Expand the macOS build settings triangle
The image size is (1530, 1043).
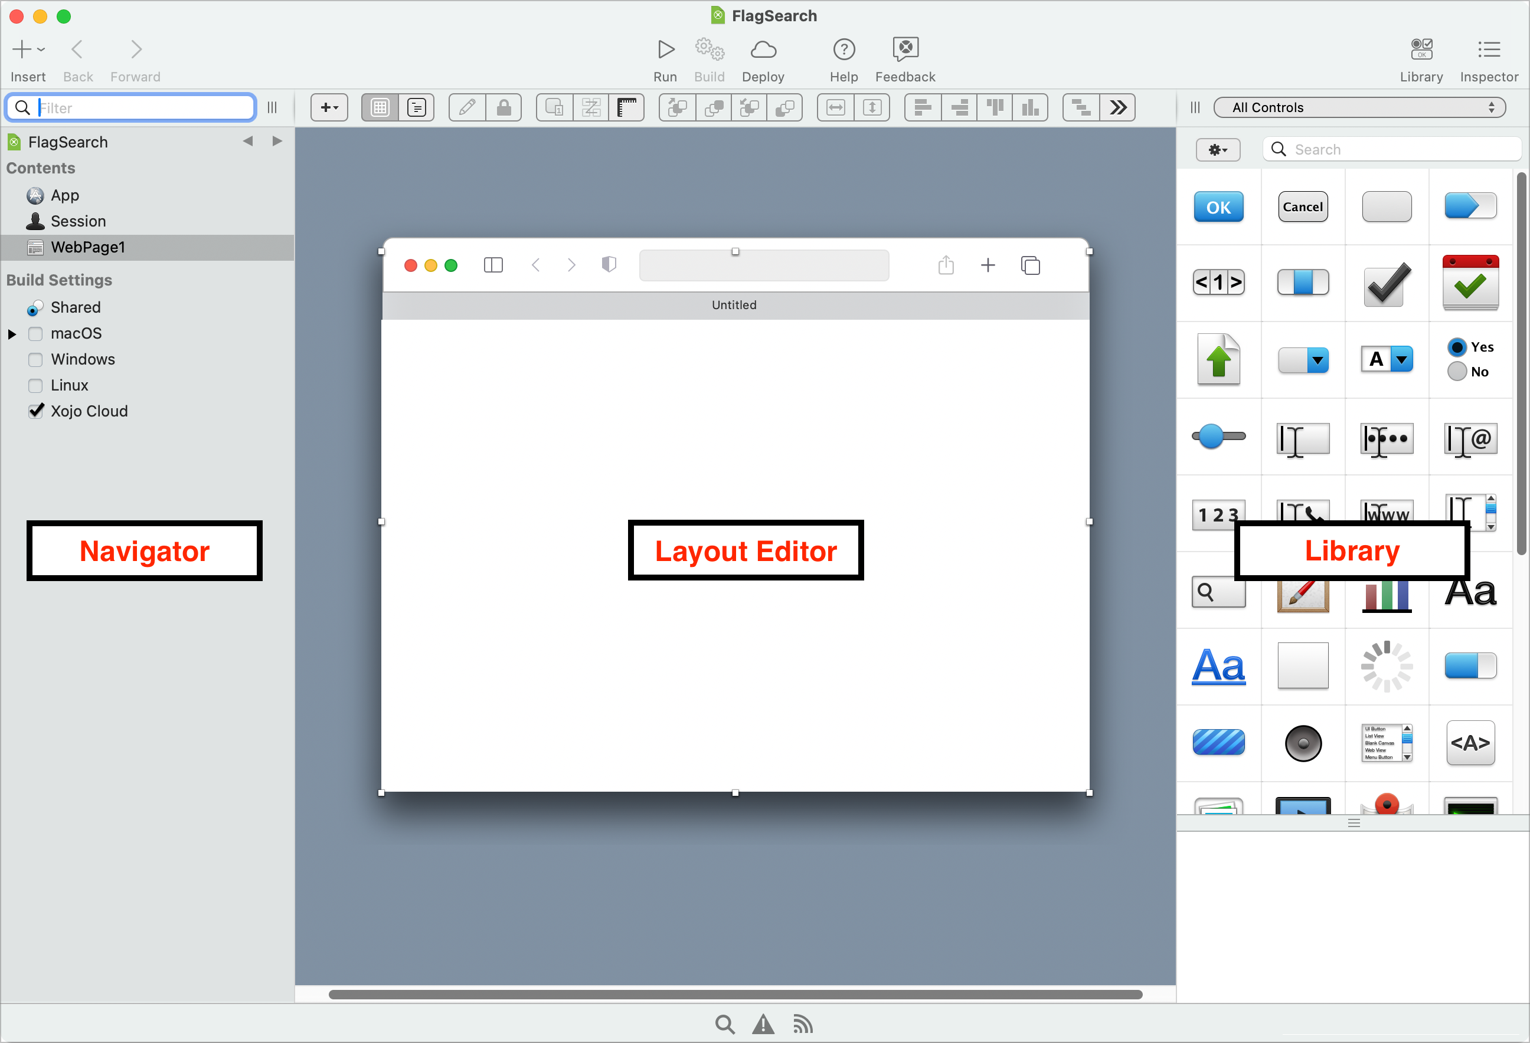(x=12, y=334)
